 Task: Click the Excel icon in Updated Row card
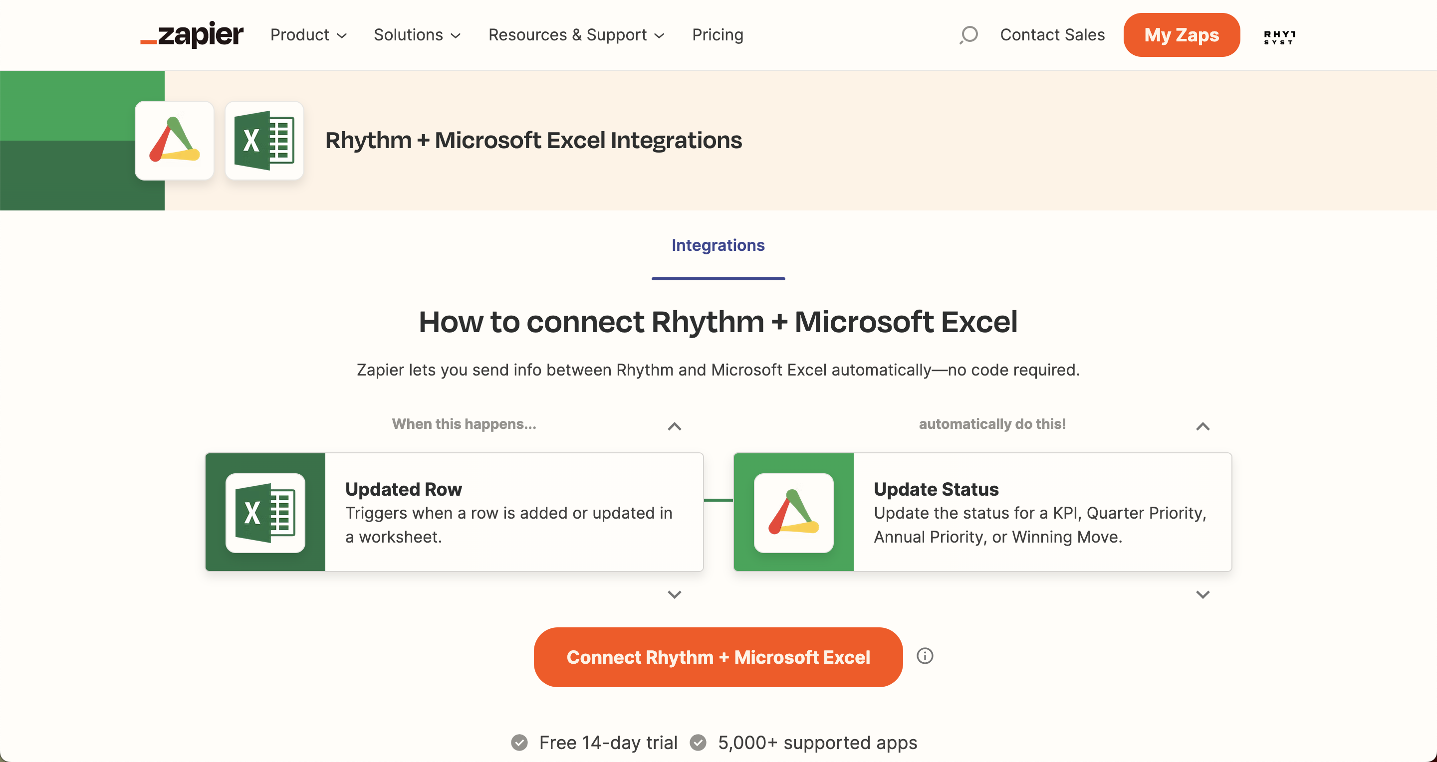coord(265,513)
